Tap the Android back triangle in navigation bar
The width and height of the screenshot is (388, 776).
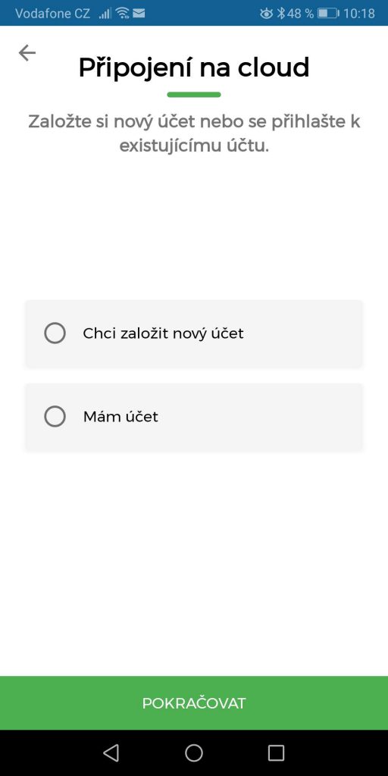click(x=111, y=753)
